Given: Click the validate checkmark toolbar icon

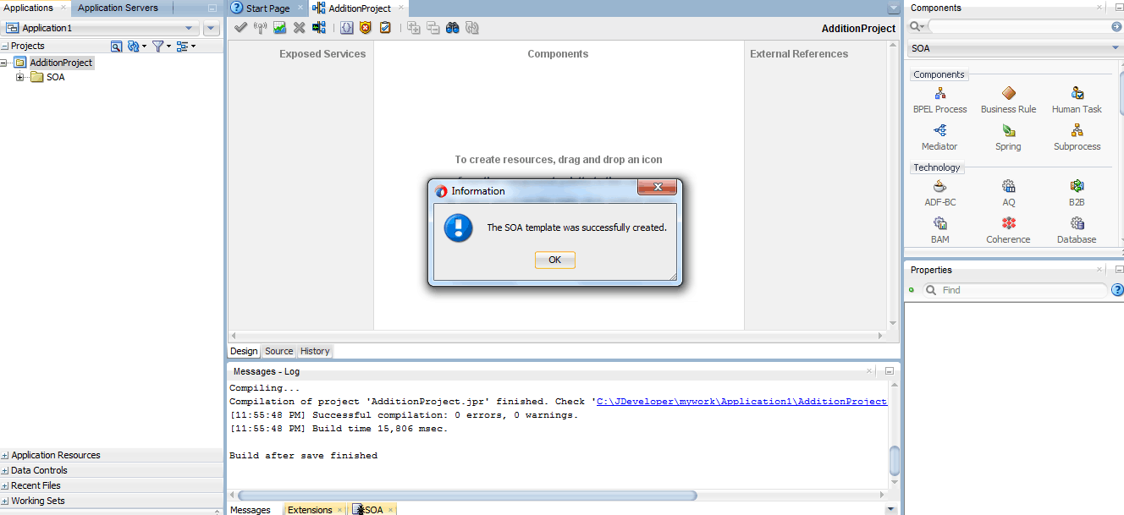Looking at the screenshot, I should [240, 28].
